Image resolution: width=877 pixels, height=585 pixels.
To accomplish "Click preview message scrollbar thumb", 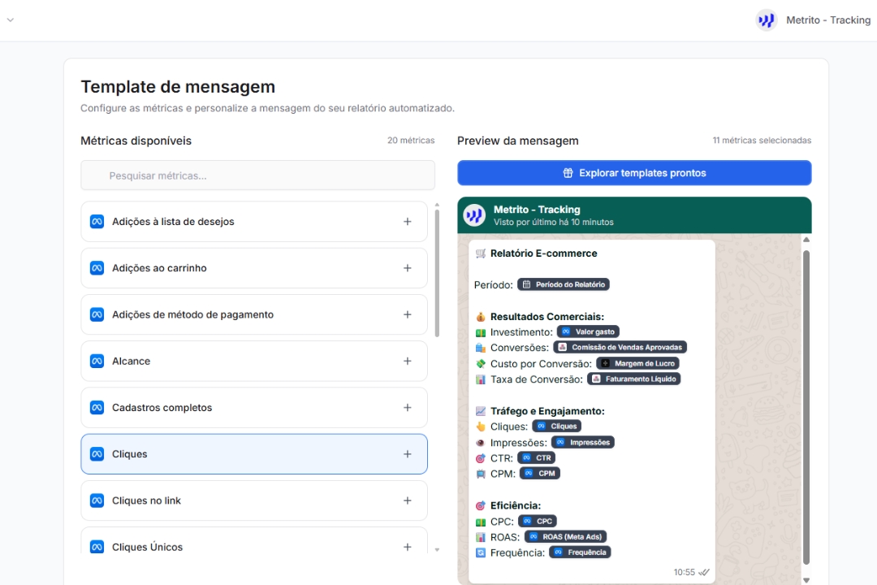I will coord(806,407).
